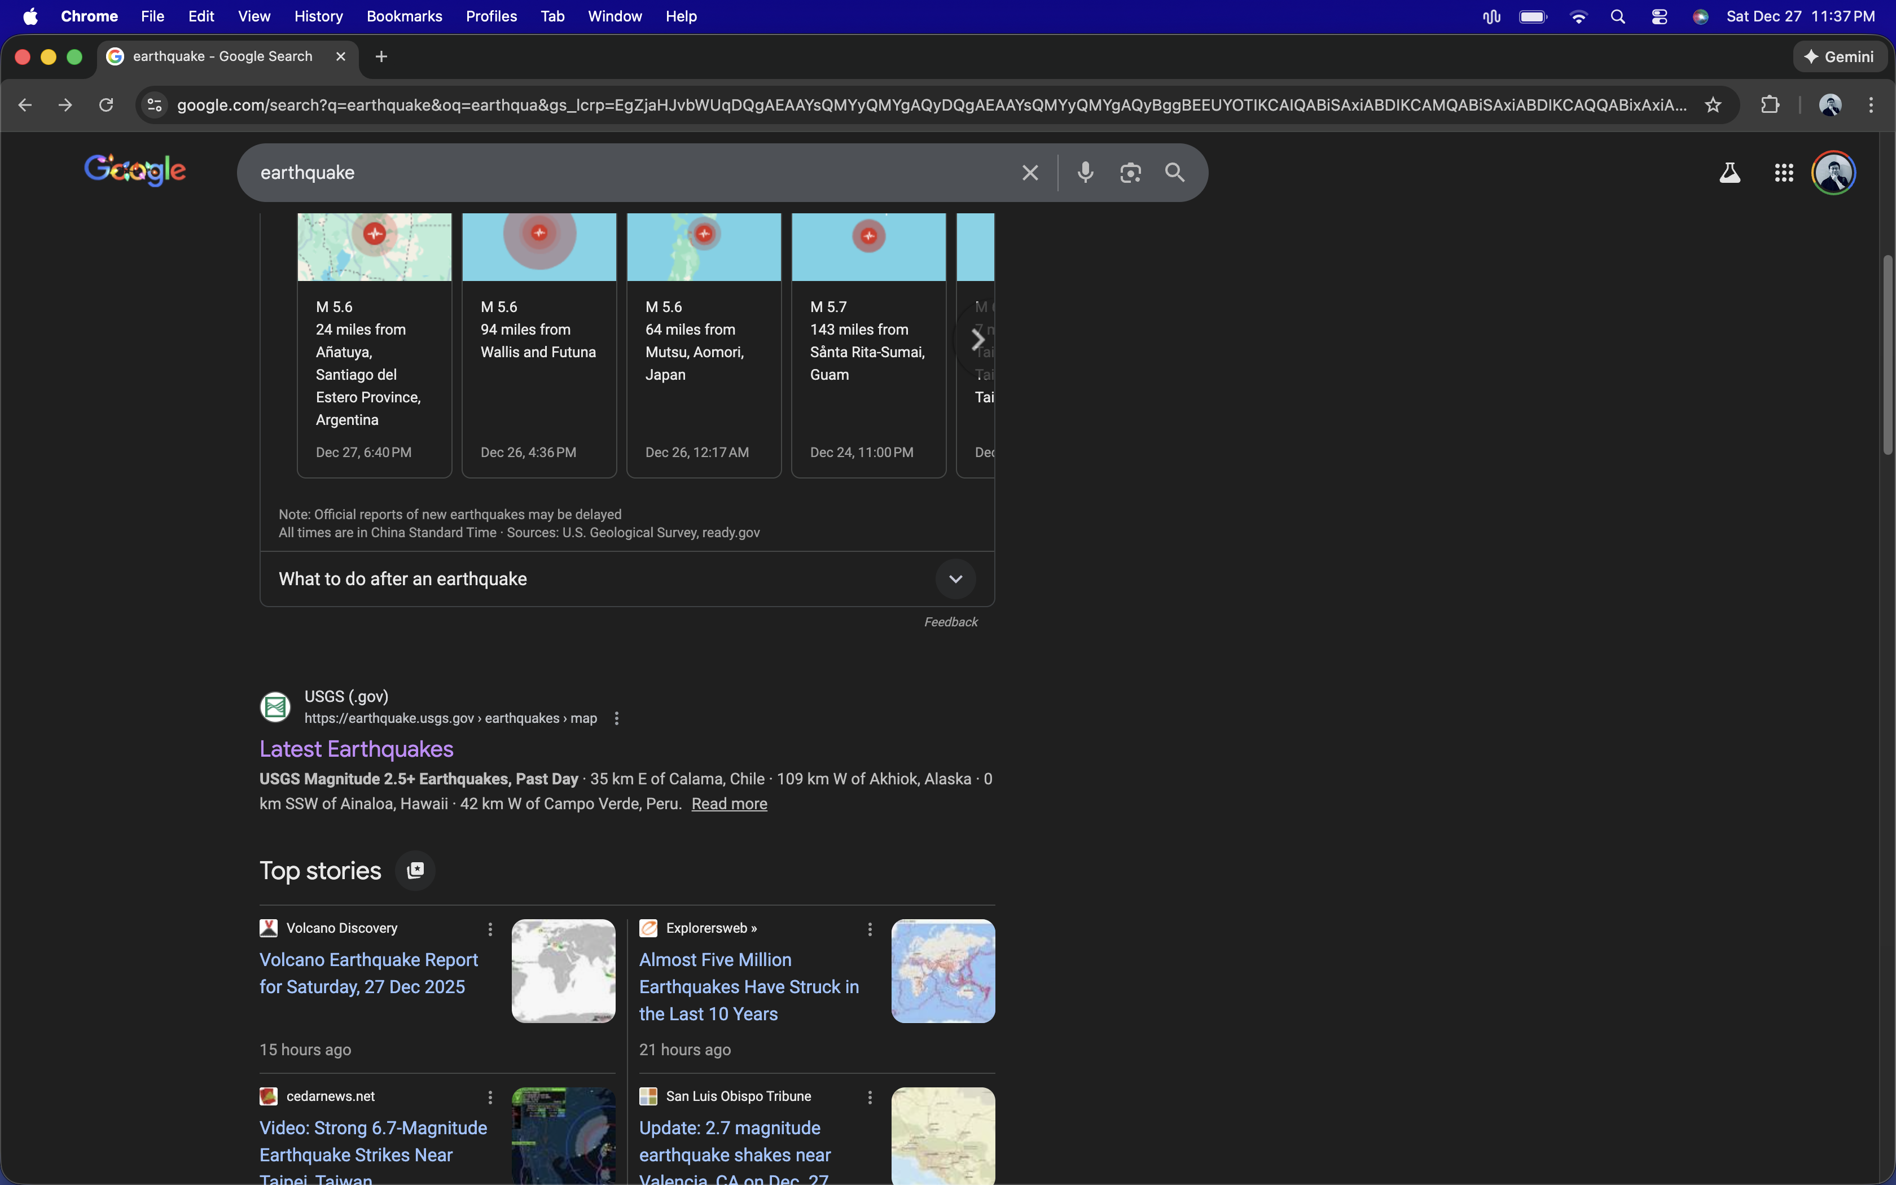Open Gemini in Chrome
1896x1185 pixels.
(1840, 56)
